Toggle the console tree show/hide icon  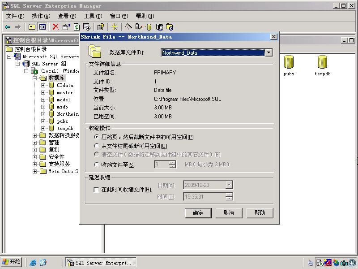coord(42,27)
